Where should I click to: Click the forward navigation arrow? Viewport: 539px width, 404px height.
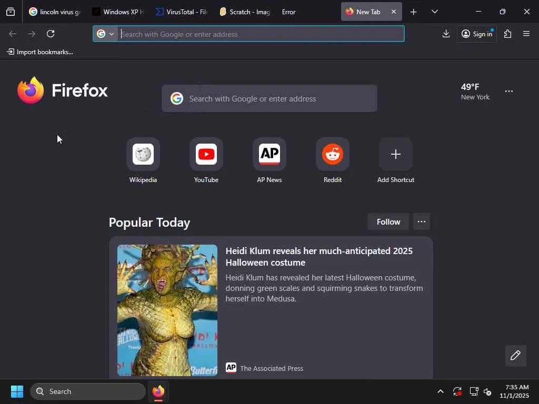pos(32,34)
